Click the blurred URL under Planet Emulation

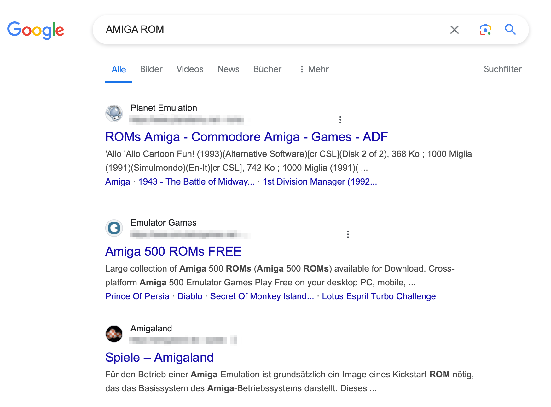tap(187, 120)
